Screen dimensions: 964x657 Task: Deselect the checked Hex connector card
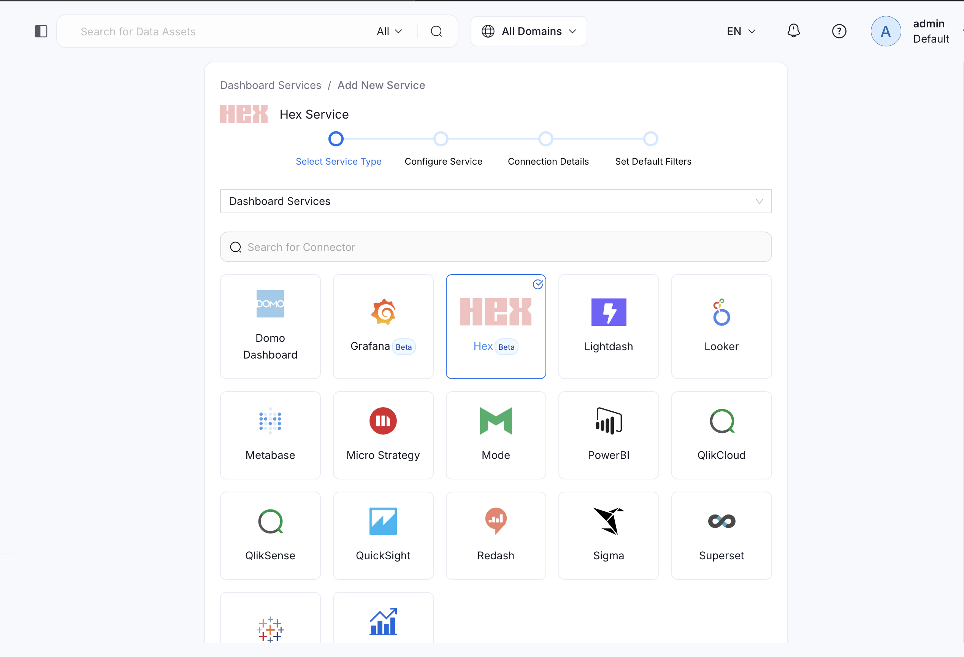tap(496, 327)
